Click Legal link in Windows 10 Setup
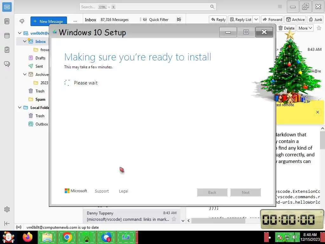 123,191
